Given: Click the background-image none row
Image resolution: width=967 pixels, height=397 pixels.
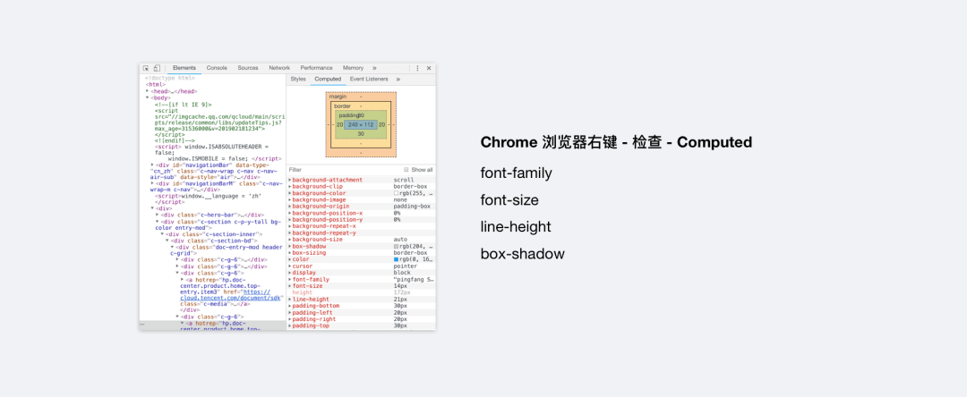Looking at the screenshot, I should pyautogui.click(x=361, y=200).
